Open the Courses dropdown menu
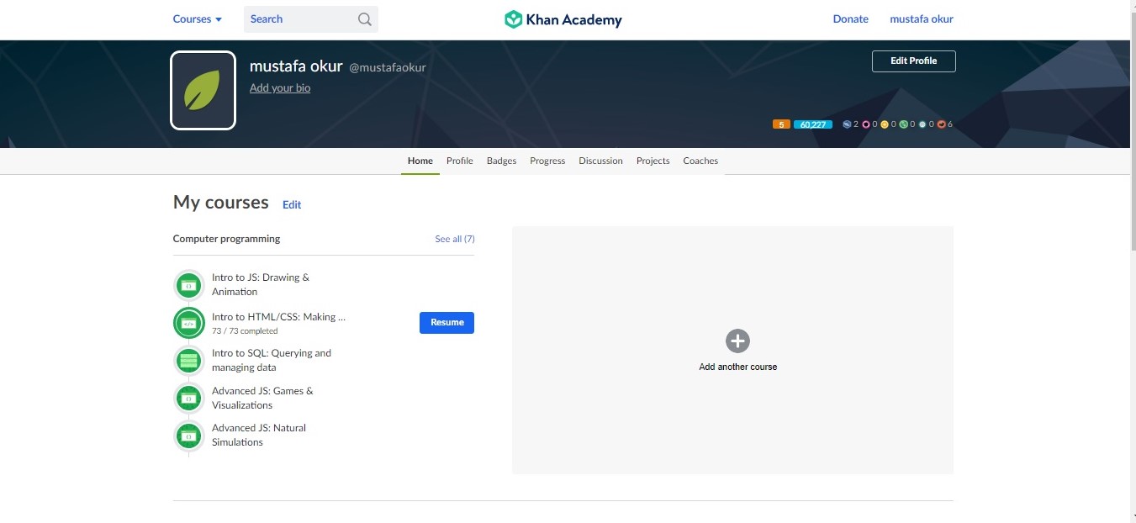This screenshot has height=523, width=1136. coord(198,19)
